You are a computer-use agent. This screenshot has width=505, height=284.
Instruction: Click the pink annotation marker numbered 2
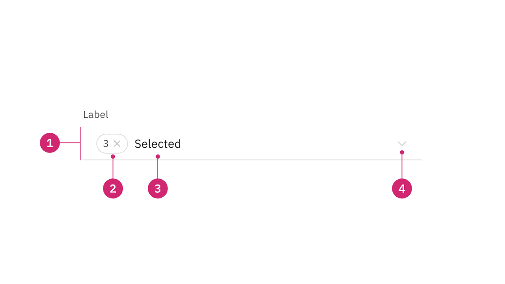pos(113,189)
